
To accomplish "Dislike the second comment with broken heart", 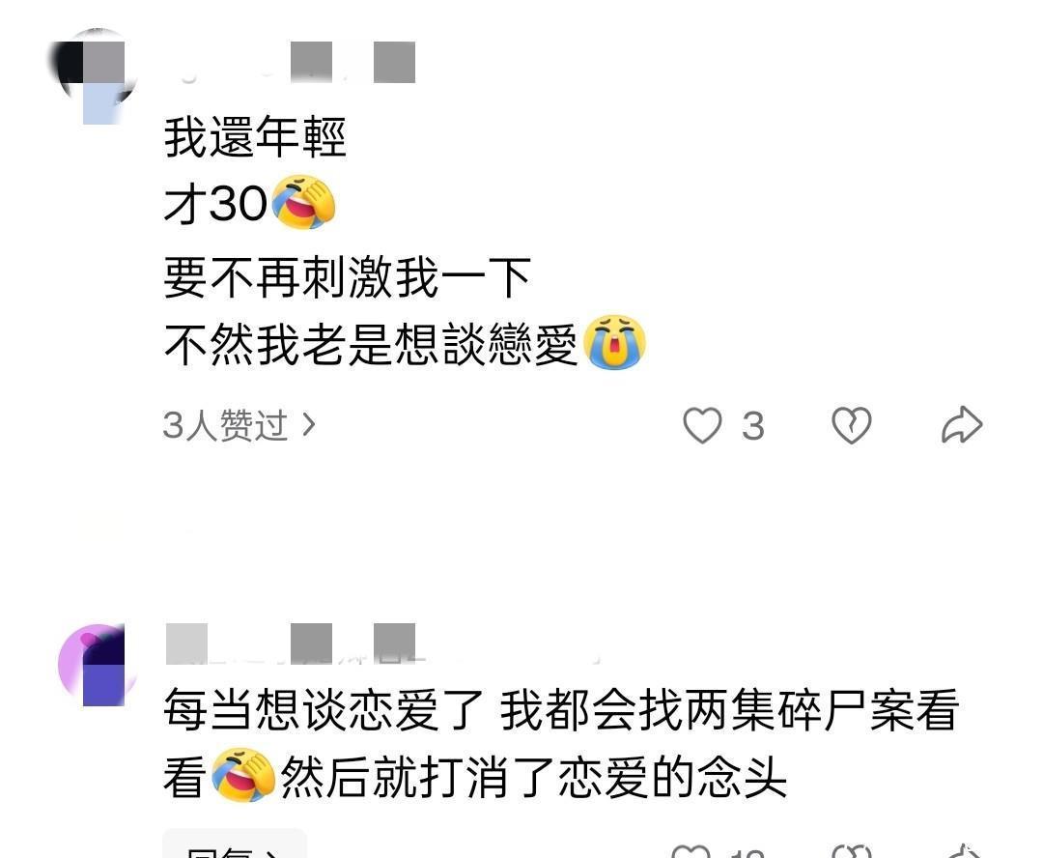I will [852, 851].
